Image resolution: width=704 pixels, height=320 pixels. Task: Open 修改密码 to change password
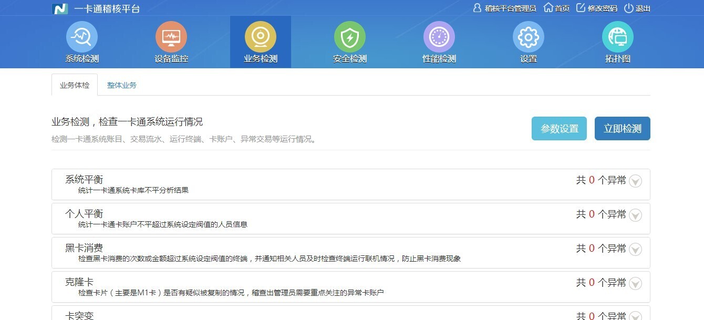[597, 8]
